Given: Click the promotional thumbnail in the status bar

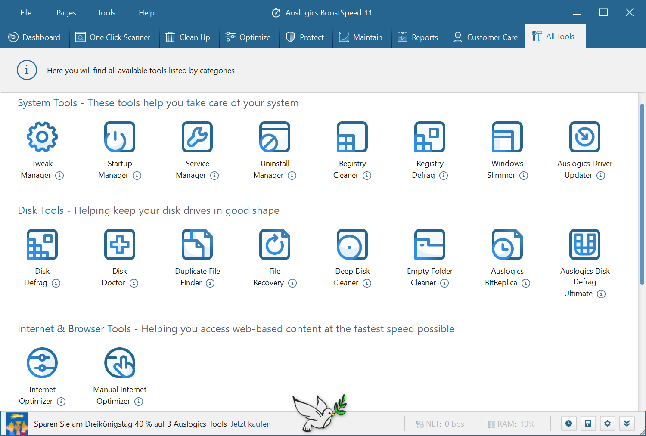Looking at the screenshot, I should 17,424.
